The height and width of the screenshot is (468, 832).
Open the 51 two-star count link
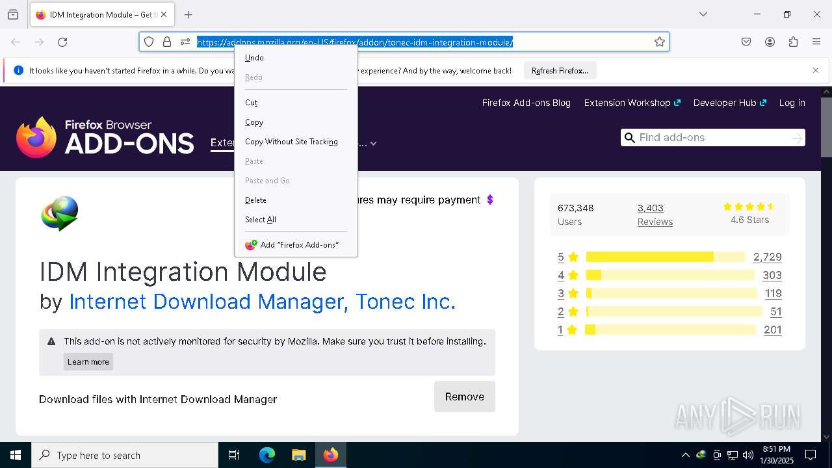pos(776,311)
